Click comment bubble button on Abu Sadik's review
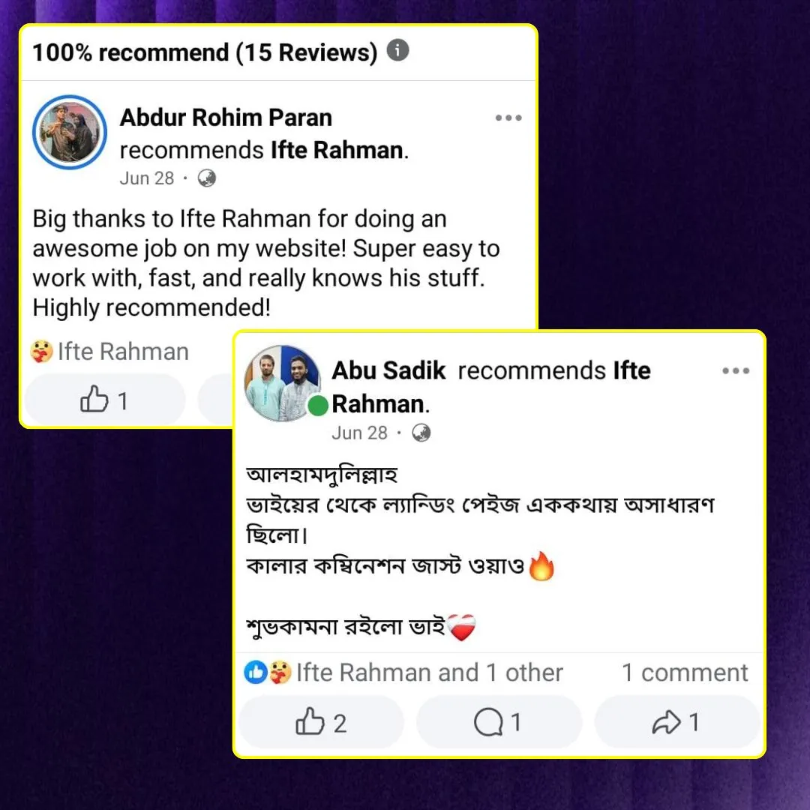Viewport: 810px width, 810px height. coord(499,721)
